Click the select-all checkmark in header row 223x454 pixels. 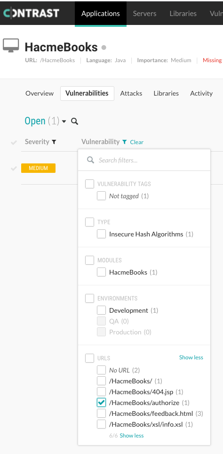point(14,142)
